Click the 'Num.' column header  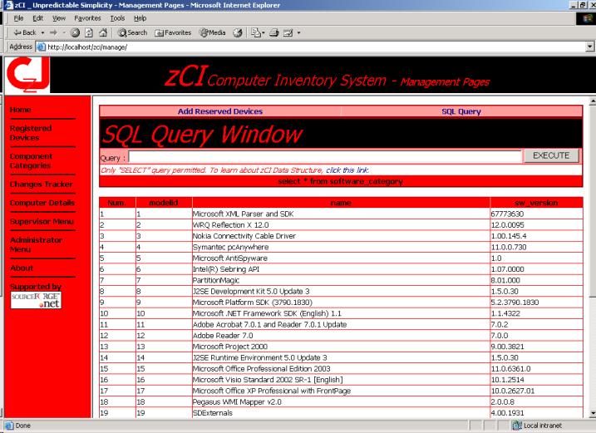[x=116, y=203]
